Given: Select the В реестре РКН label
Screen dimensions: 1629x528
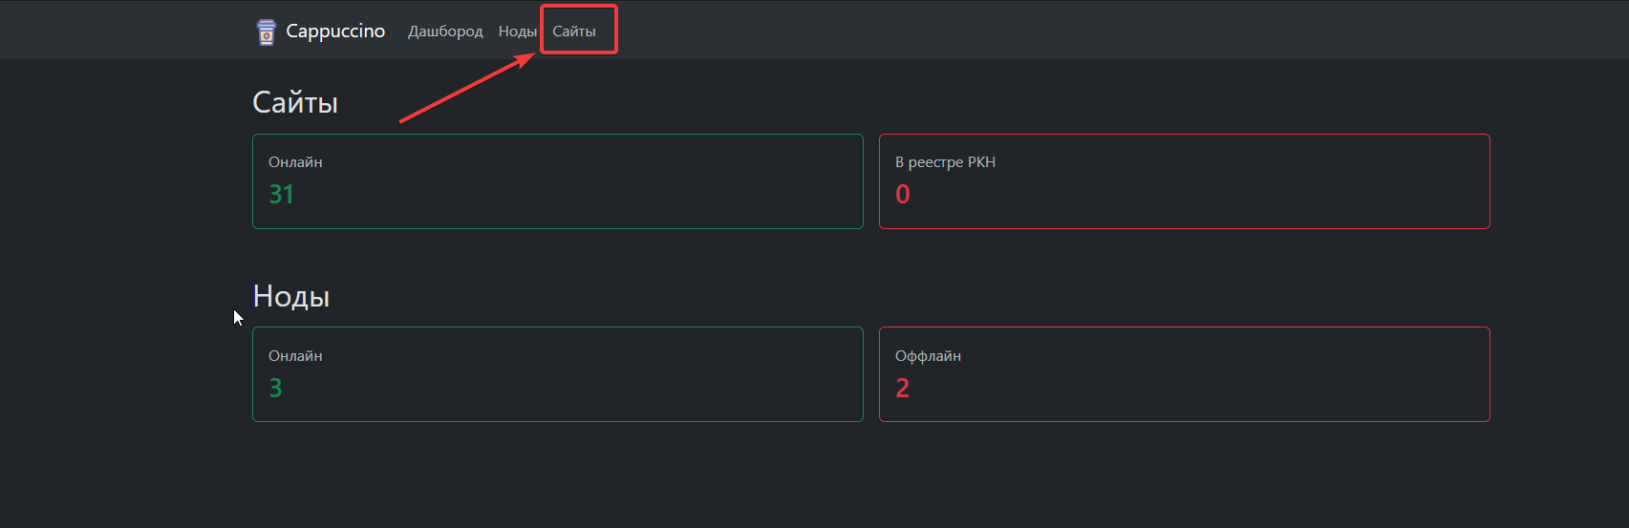Looking at the screenshot, I should point(945,162).
